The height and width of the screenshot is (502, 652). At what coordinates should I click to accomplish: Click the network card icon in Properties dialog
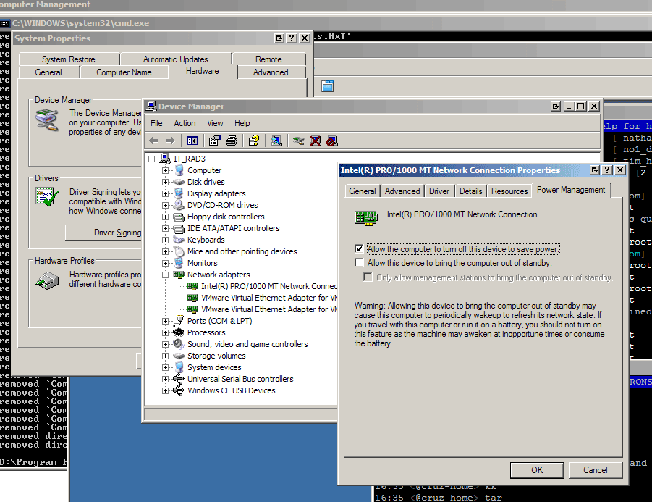(x=366, y=218)
